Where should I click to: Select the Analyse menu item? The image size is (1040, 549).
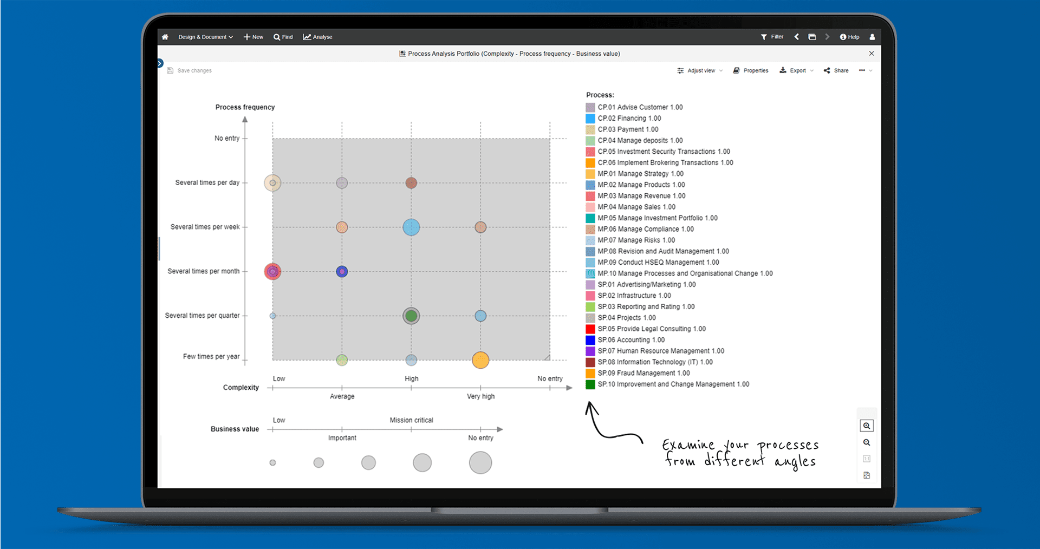click(x=317, y=37)
